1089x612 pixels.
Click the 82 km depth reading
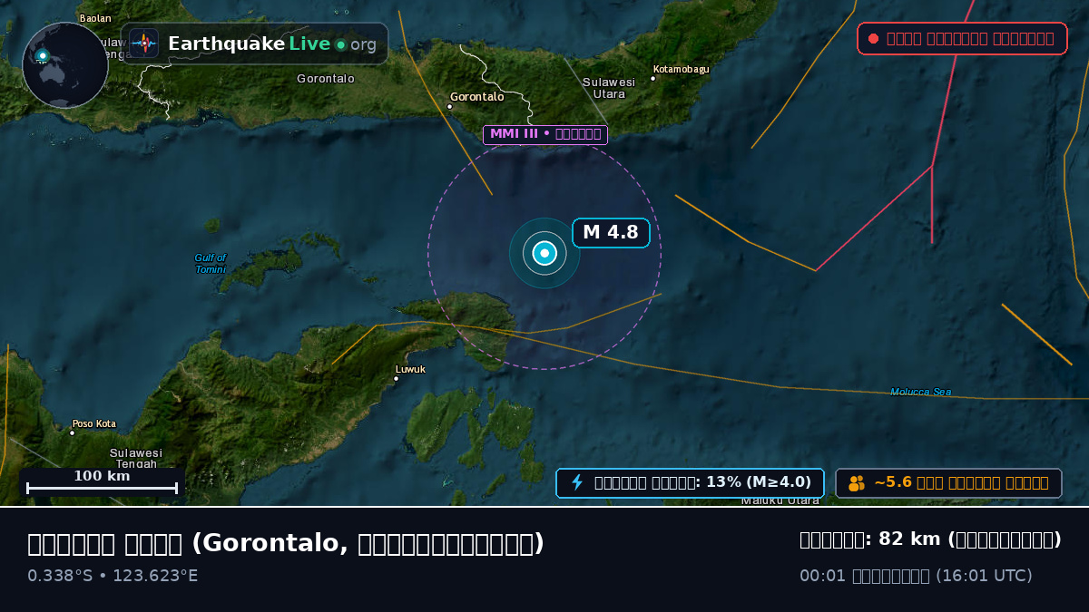[x=930, y=539]
